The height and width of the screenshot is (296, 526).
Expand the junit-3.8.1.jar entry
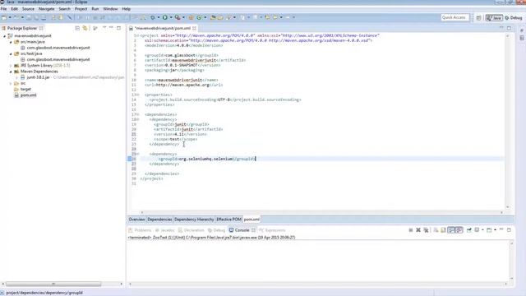click(16, 77)
